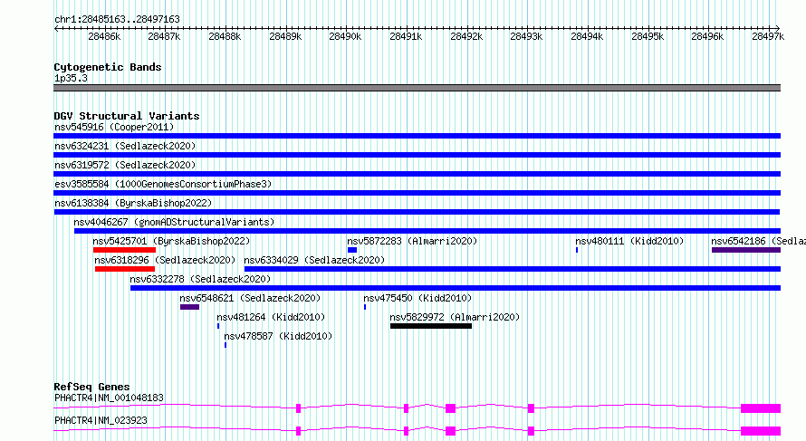The image size is (806, 441).
Task: Click the nsv480111 (Kidd2010) label
Action: pos(629,241)
